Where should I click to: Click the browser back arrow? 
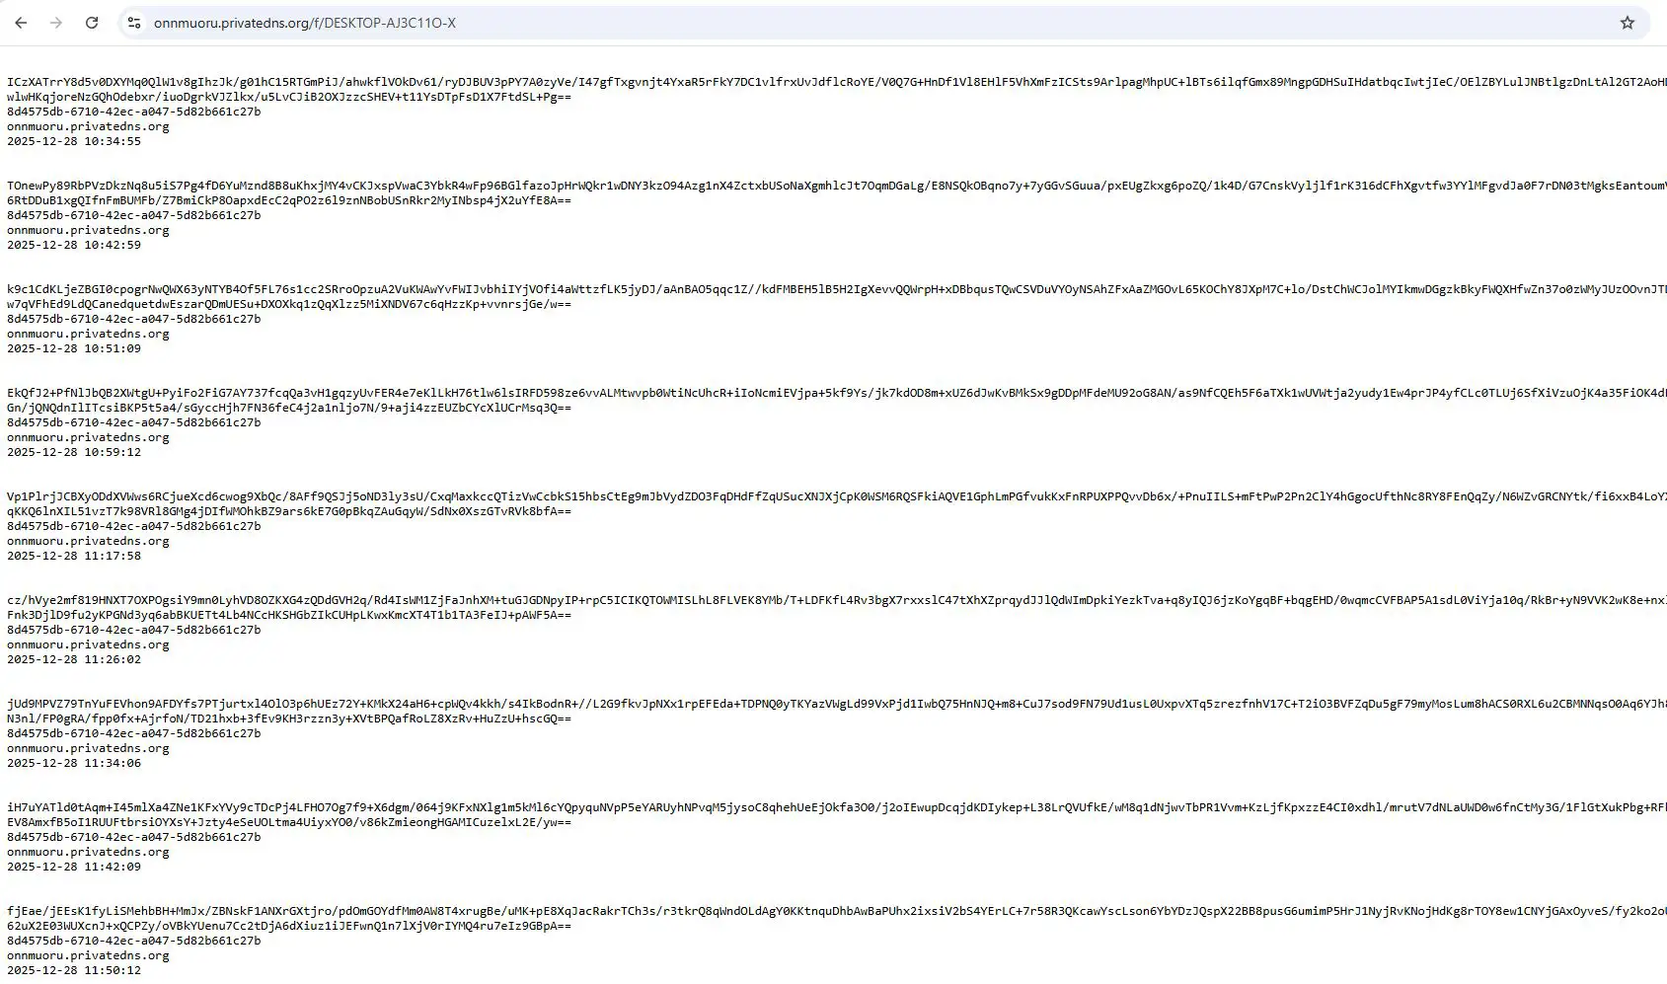point(21,23)
